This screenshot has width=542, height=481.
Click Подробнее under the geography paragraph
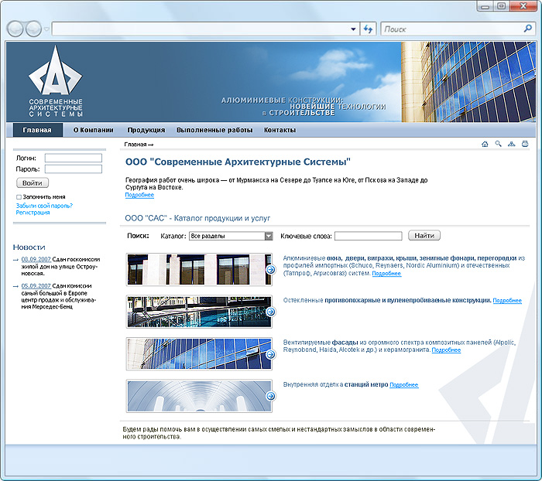coord(139,195)
